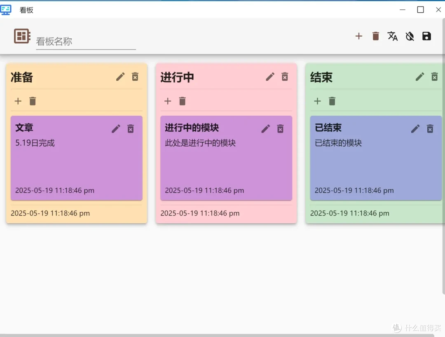Clear cards in 进行中 column trash
445x337 pixels.
click(x=183, y=101)
